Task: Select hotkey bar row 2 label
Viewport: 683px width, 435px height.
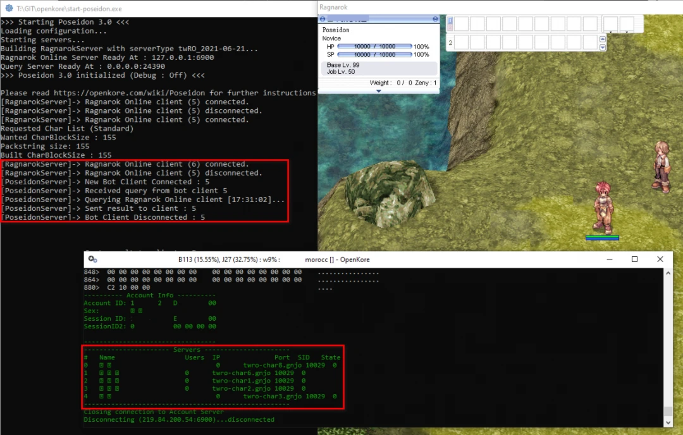Action: (450, 43)
